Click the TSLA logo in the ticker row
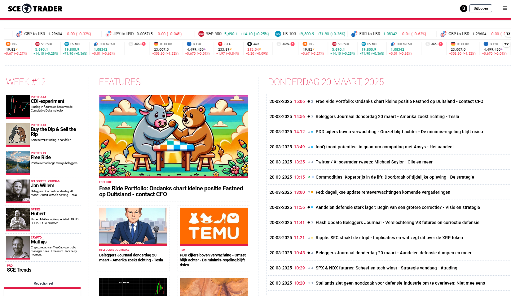Image resolution: width=511 pixels, height=296 pixels. pos(220,44)
